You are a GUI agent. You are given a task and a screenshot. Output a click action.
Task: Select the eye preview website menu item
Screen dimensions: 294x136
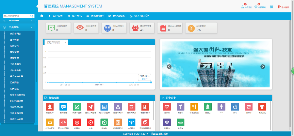(x=117, y=16)
